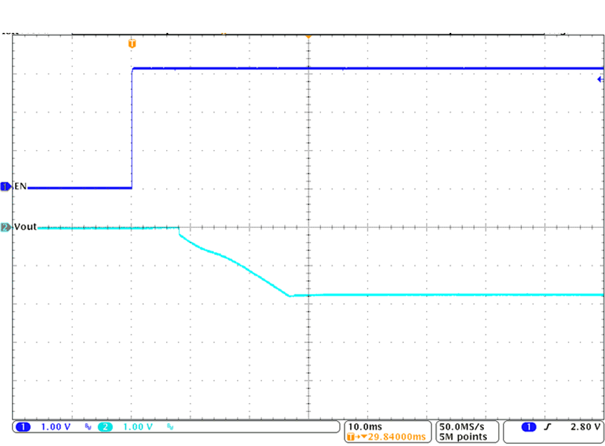Click the T label above the EN rising edge
605x446 pixels.
[131, 43]
